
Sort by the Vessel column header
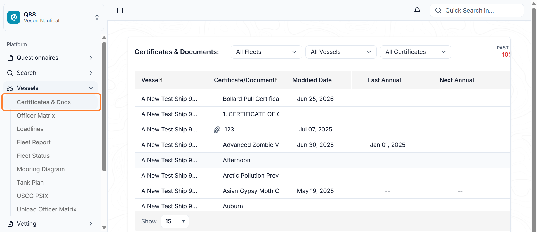152,80
